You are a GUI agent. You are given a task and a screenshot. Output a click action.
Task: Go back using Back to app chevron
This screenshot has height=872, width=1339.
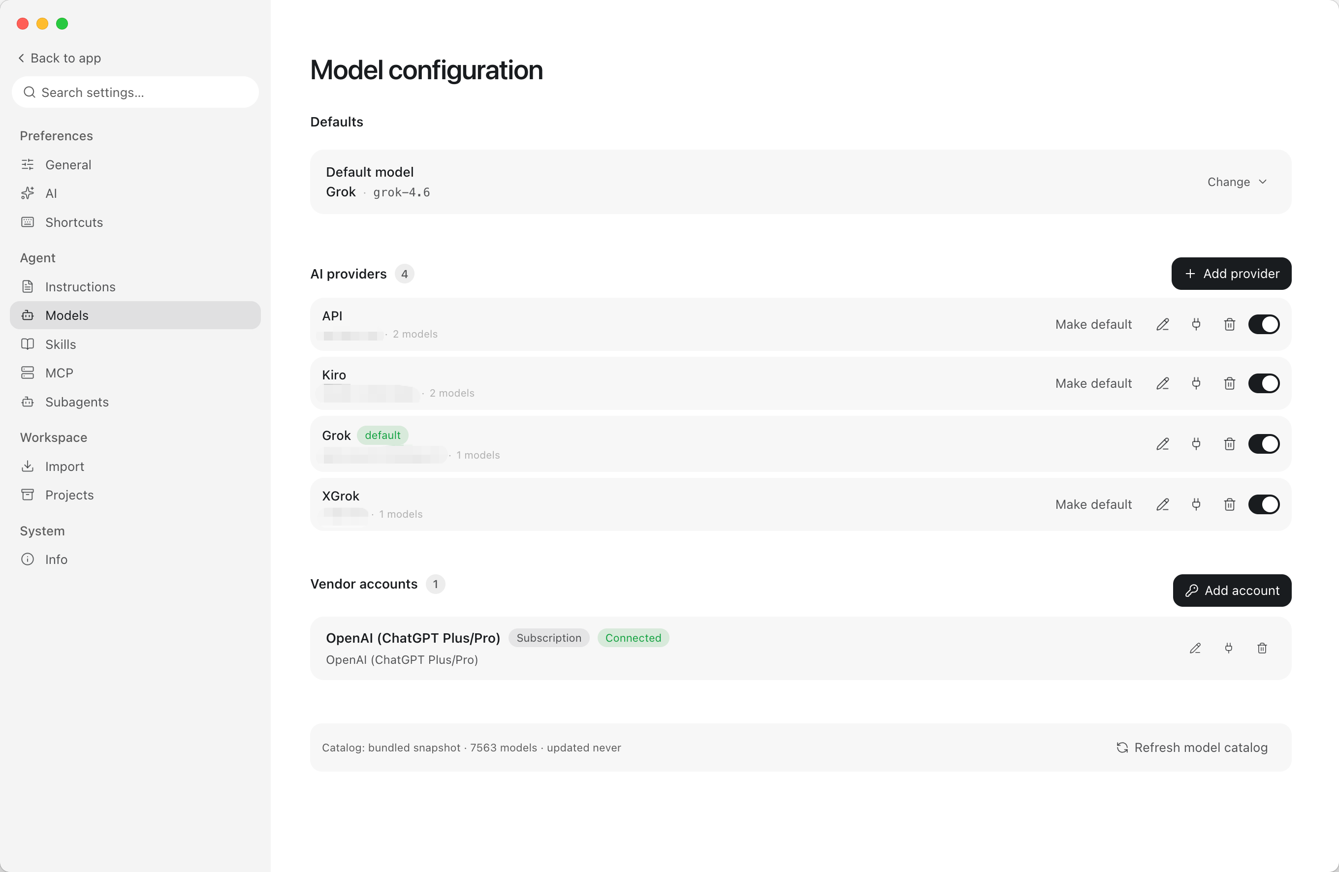pos(21,58)
